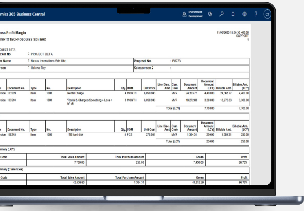The image size is (304, 211).
Task: Click the Nexus Innovations Sdn Bhd value
Action: (x=49, y=61)
